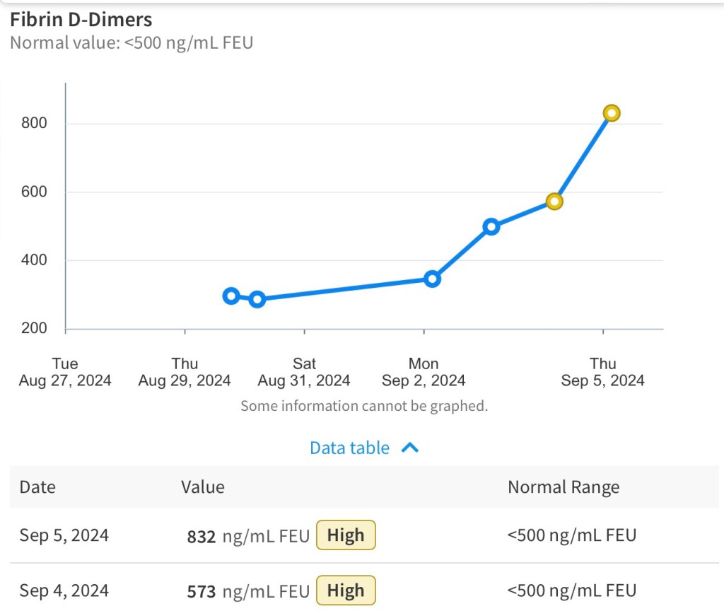Select the Sep 4, 2024 table row date
The height and width of the screenshot is (611, 724).
[x=64, y=590]
